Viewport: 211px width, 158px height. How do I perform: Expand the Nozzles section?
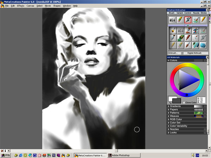tap(168, 129)
